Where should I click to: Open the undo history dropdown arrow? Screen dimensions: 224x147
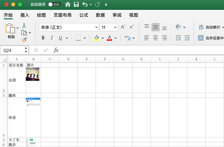tap(91, 4)
